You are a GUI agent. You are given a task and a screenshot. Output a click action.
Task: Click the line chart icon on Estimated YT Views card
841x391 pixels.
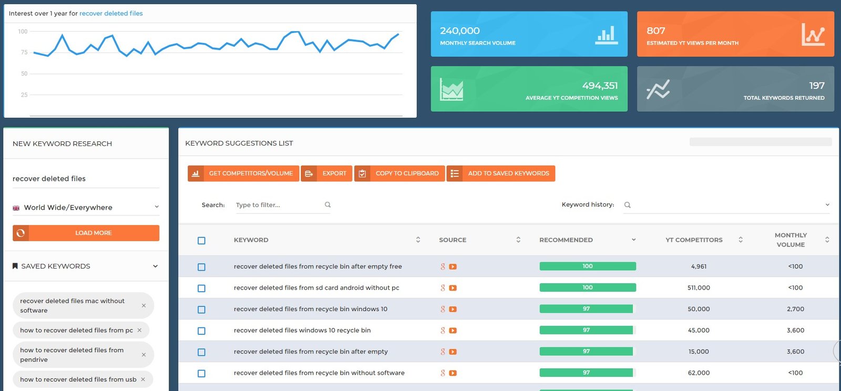click(813, 35)
